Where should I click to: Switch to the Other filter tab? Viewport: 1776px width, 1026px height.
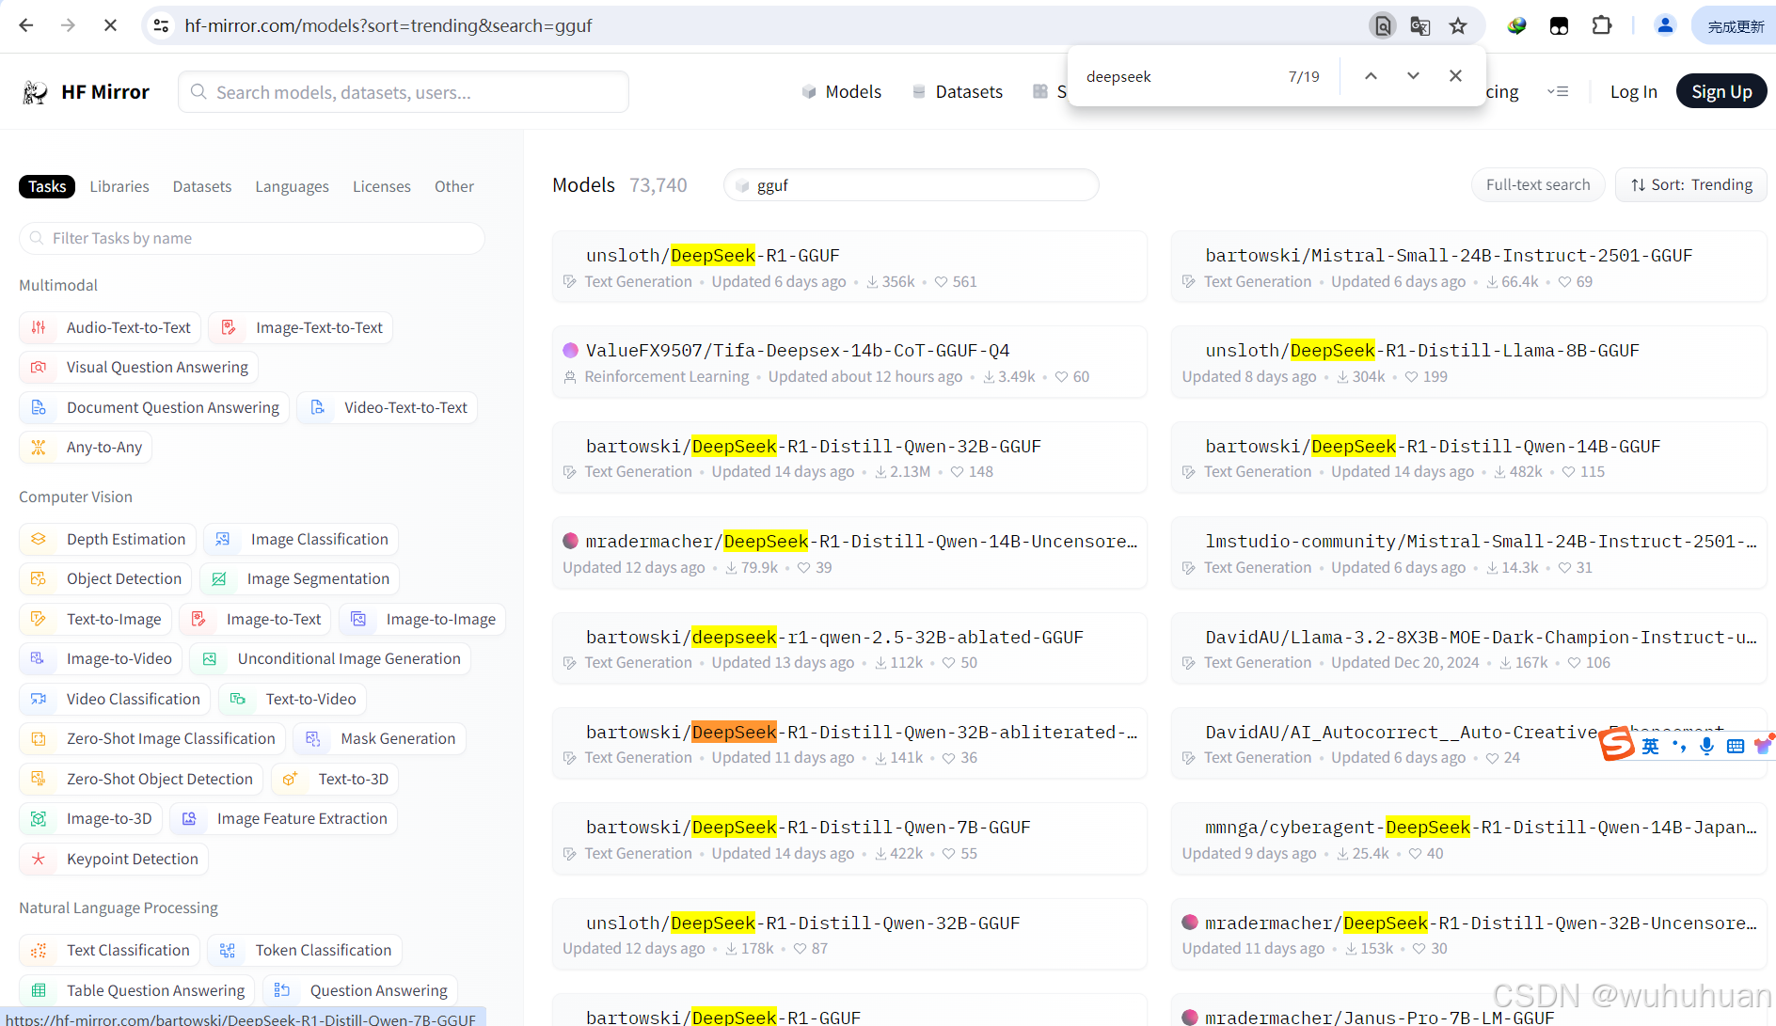coord(454,186)
